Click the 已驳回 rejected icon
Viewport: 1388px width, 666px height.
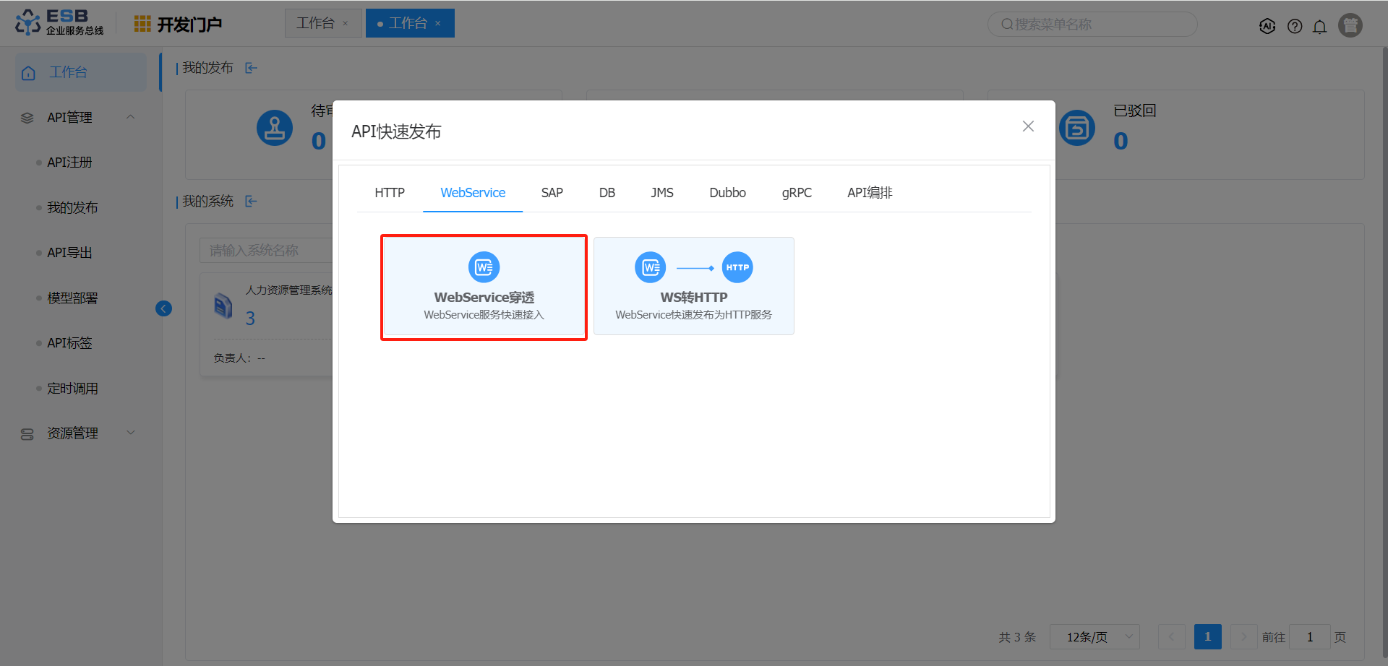click(x=1077, y=128)
